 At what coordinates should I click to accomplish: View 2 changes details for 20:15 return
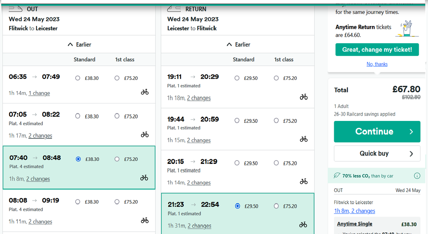[x=199, y=183]
